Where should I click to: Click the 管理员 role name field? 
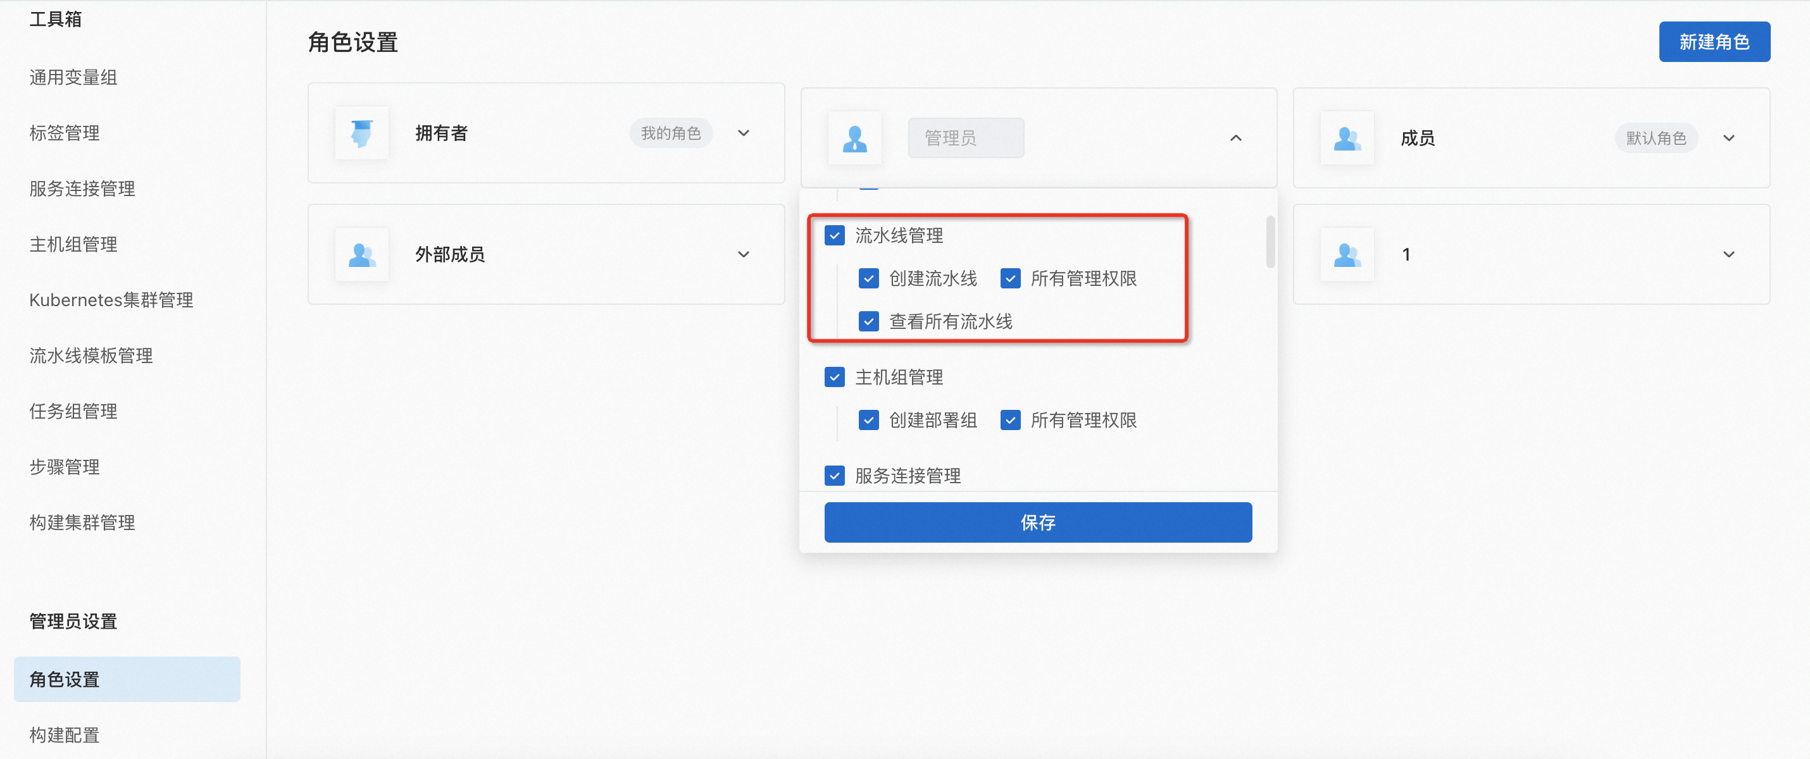click(x=965, y=138)
